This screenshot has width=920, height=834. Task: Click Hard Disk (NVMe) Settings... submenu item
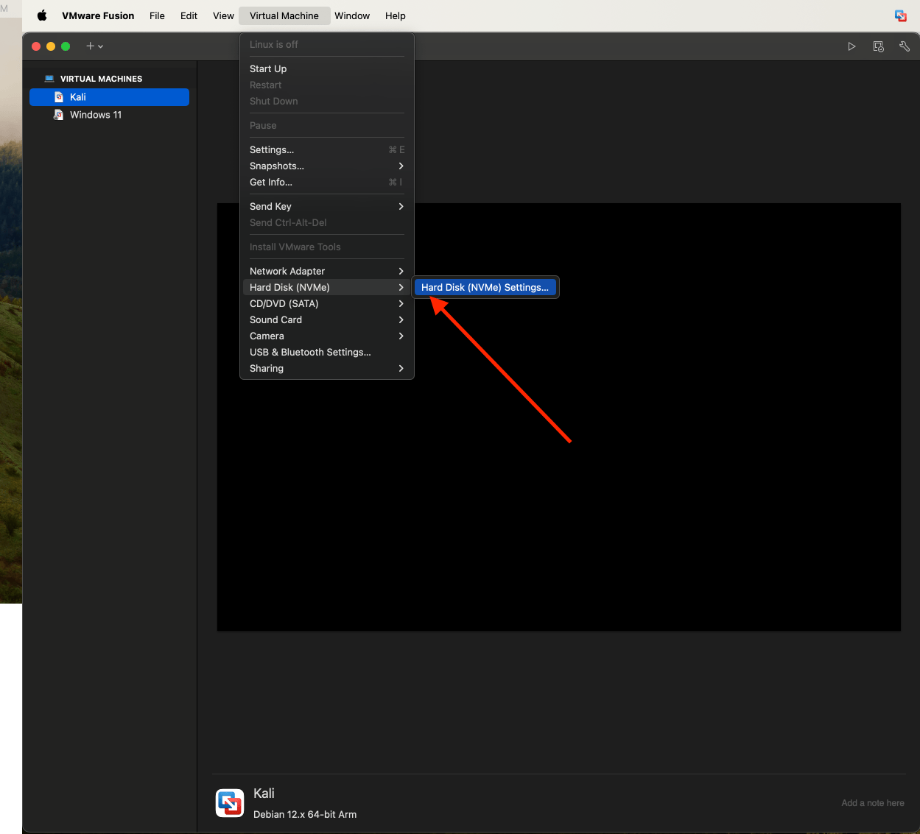pos(485,287)
